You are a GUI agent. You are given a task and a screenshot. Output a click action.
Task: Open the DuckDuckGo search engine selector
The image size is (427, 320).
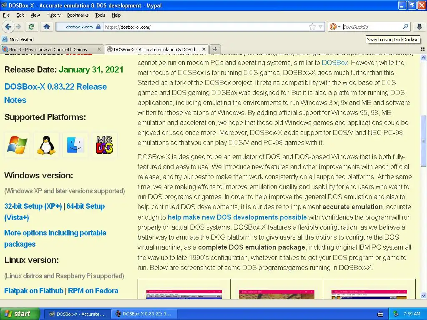335,27
